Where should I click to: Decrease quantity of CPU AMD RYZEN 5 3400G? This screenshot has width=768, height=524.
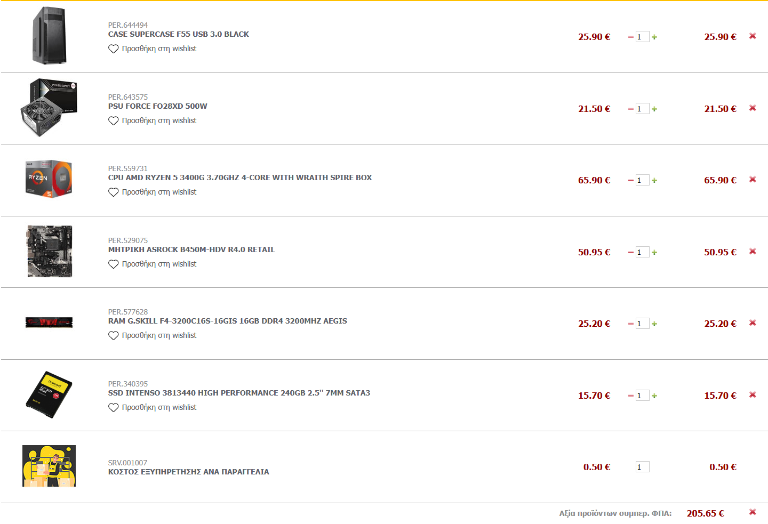click(x=631, y=181)
